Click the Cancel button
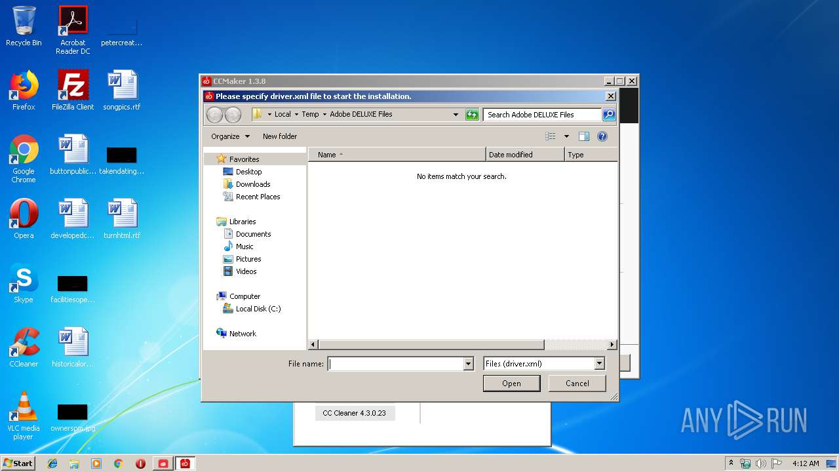Image resolution: width=839 pixels, height=472 pixels. [577, 383]
